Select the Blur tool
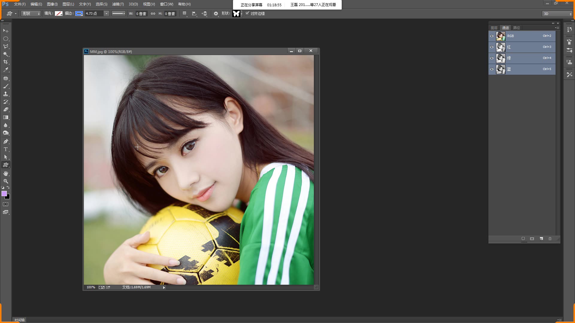 (6, 125)
